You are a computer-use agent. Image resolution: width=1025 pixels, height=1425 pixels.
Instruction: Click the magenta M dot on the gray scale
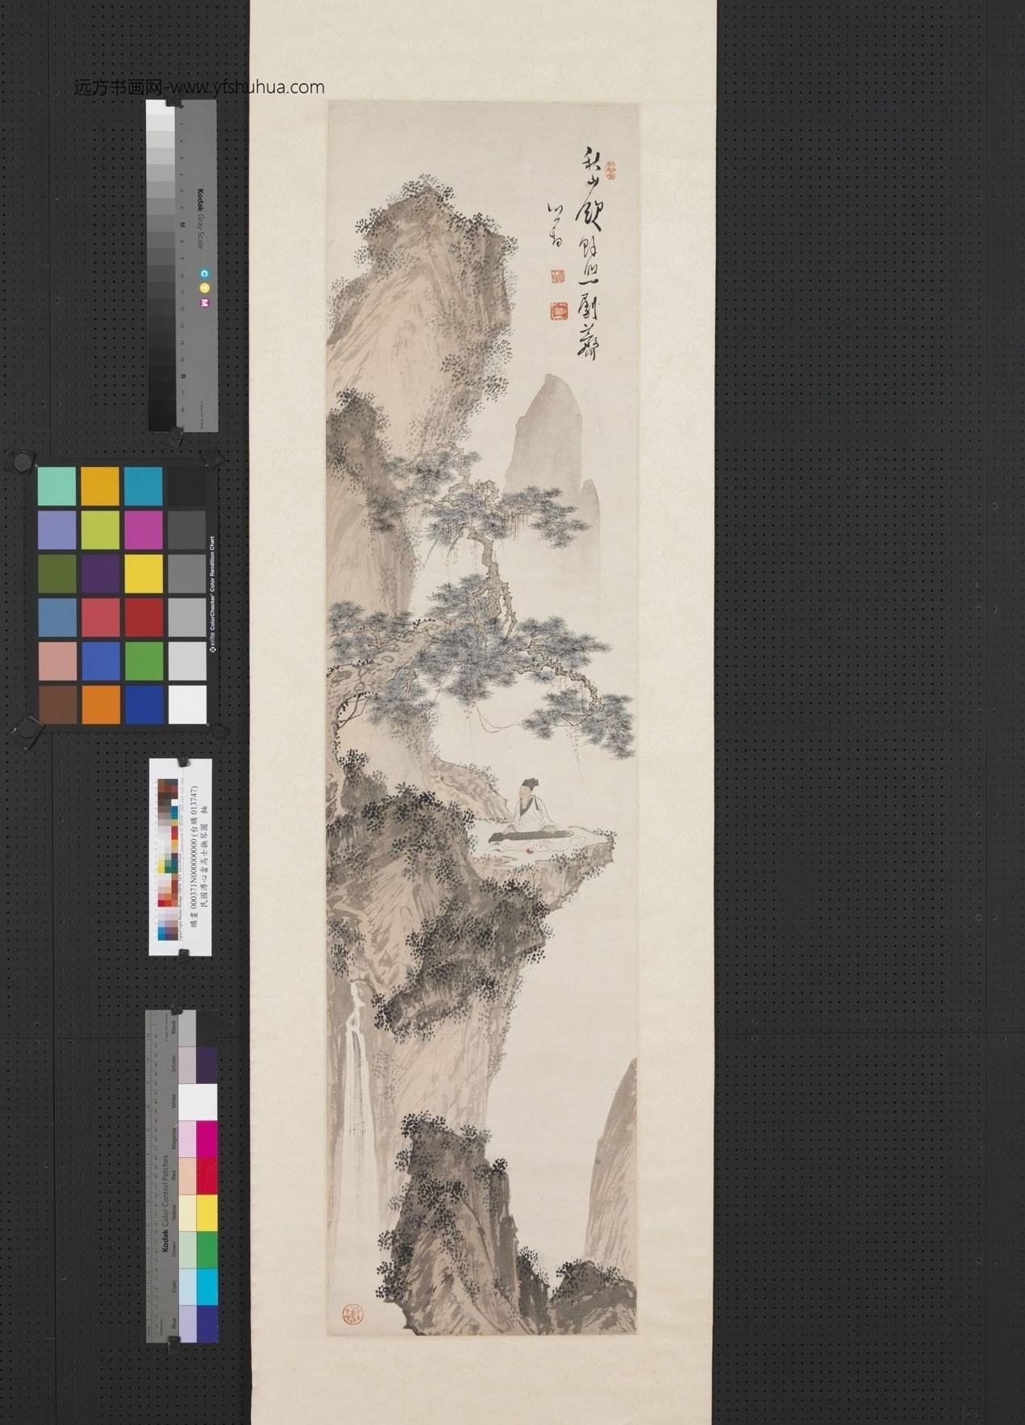[x=205, y=302]
